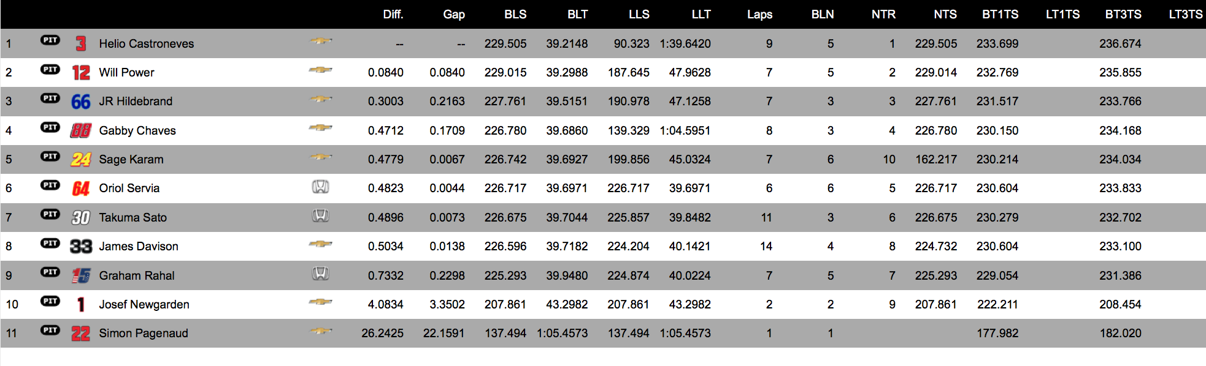This screenshot has height=366, width=1206.
Task: Click the yellow 24 car number icon
Action: coord(81,160)
